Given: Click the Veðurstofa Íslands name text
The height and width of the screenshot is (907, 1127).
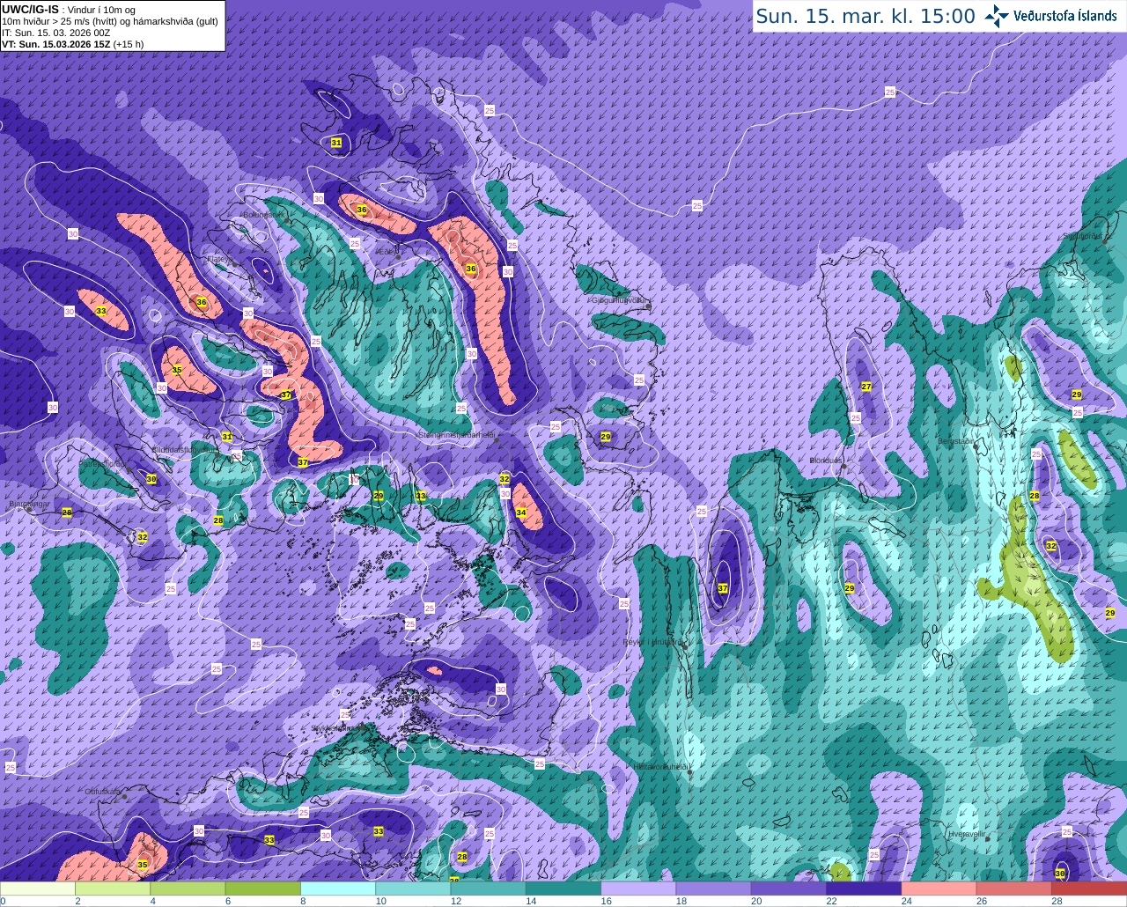Looking at the screenshot, I should pyautogui.click(x=1064, y=16).
